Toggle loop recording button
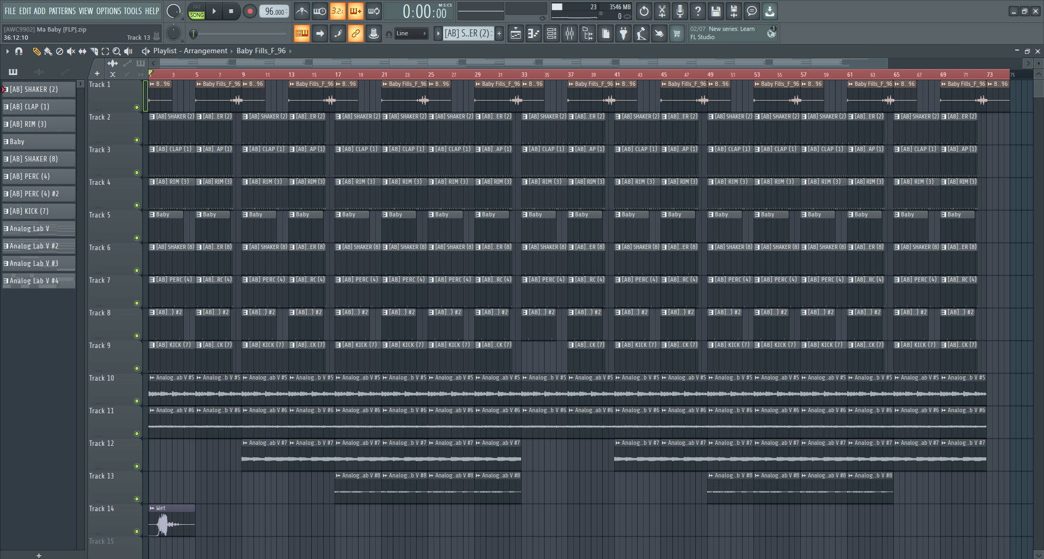 click(373, 11)
